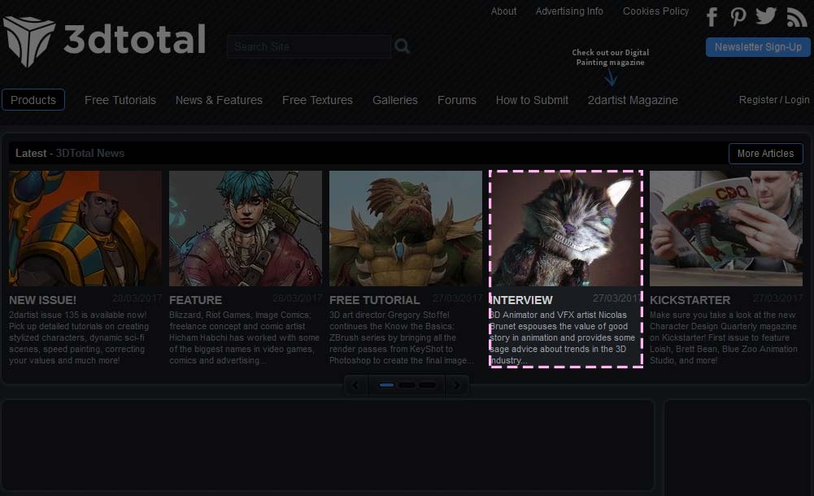Click the '3D Animator and VFX artist Nicolas' summary
This screenshot has height=496, width=814.
point(562,337)
